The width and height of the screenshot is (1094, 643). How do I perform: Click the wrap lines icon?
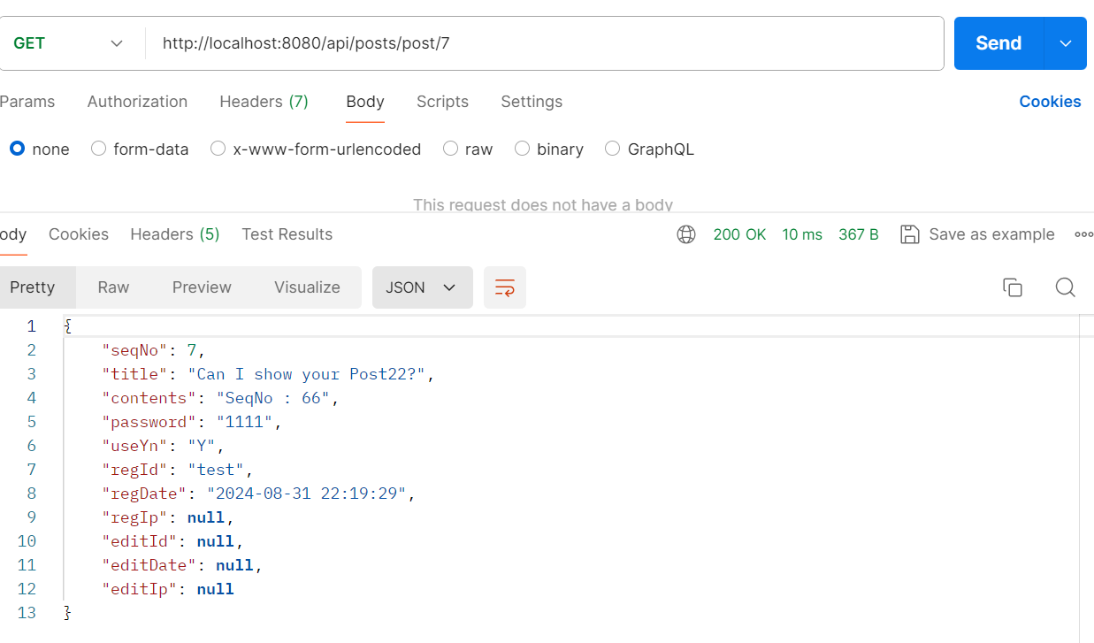(x=505, y=287)
